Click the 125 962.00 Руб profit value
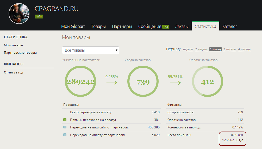 (232, 140)
